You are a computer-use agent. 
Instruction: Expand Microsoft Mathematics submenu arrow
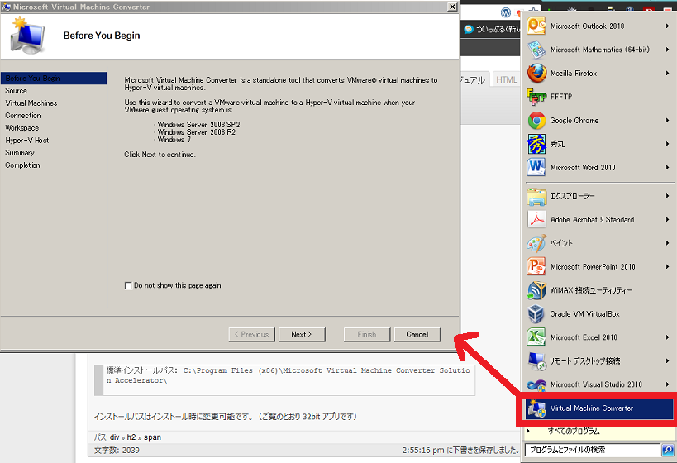667,50
